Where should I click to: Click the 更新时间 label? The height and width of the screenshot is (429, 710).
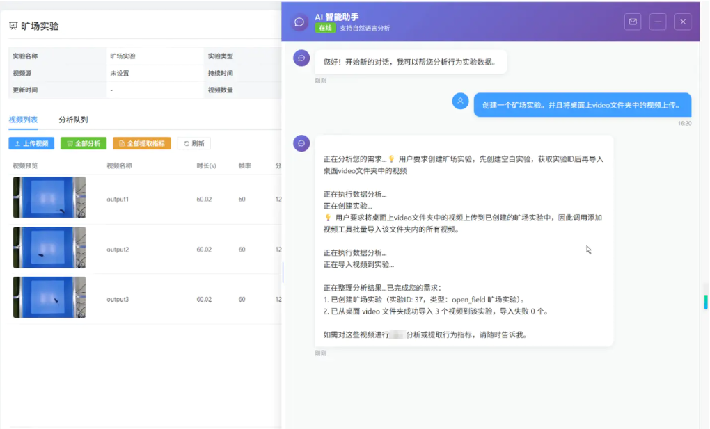[x=25, y=90]
